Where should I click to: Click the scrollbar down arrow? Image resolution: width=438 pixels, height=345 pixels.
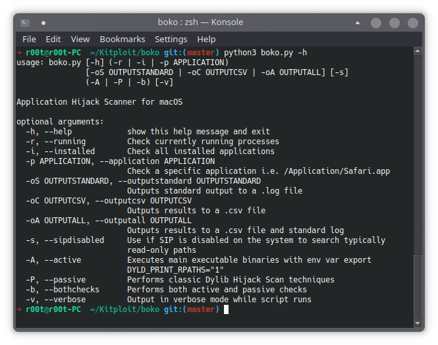pyautogui.click(x=418, y=323)
